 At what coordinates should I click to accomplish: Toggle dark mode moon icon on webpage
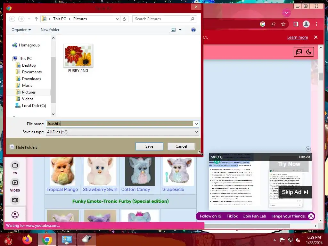pyautogui.click(x=309, y=52)
